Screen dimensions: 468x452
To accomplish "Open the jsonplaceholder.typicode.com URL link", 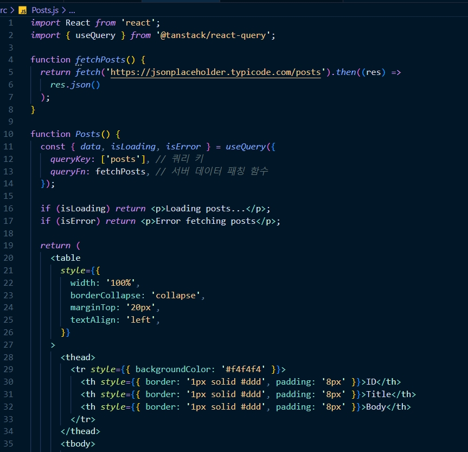I will 215,72.
